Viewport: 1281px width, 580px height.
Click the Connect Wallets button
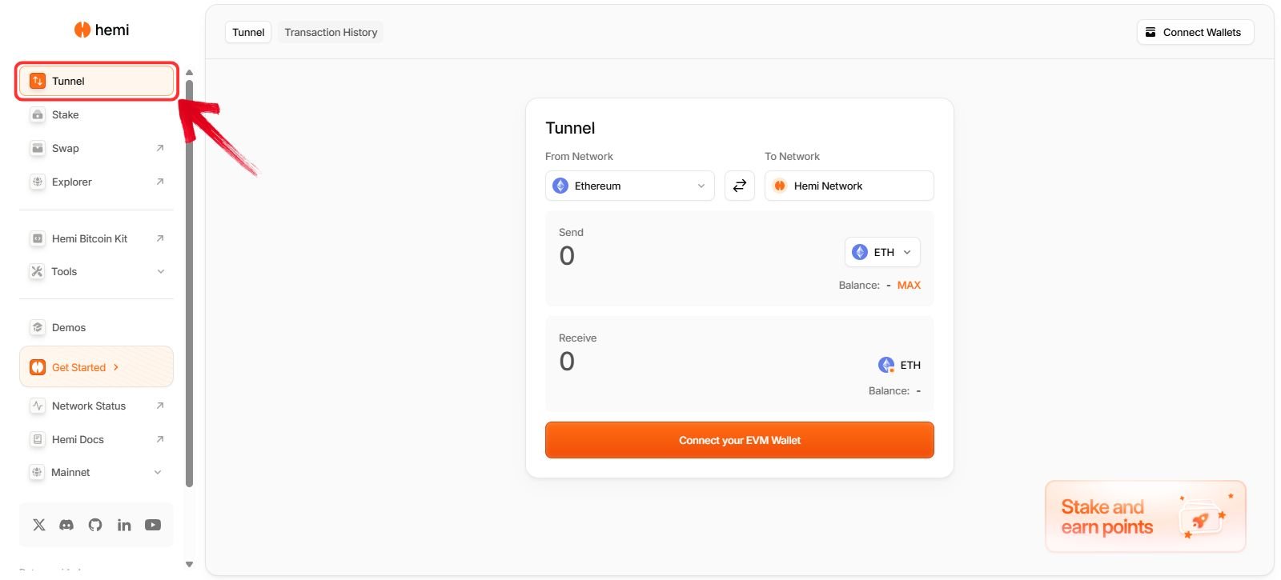[1195, 32]
